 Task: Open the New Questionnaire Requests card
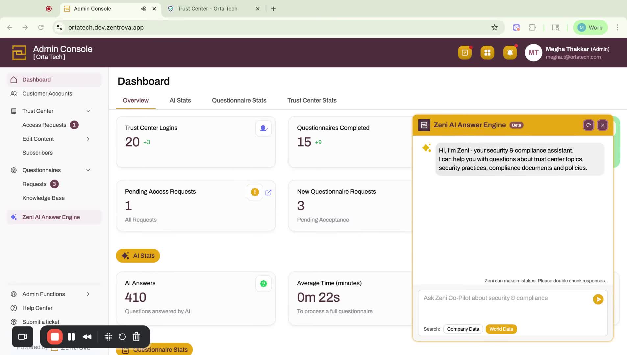pos(350,205)
